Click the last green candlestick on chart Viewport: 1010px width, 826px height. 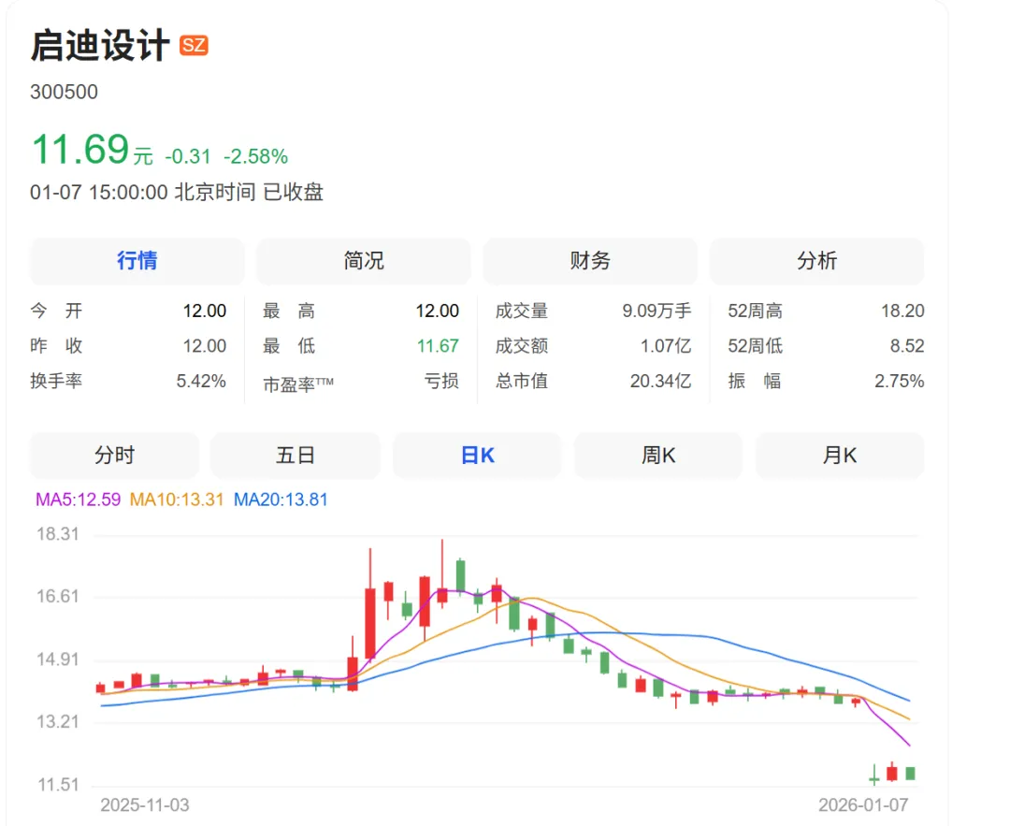[910, 774]
